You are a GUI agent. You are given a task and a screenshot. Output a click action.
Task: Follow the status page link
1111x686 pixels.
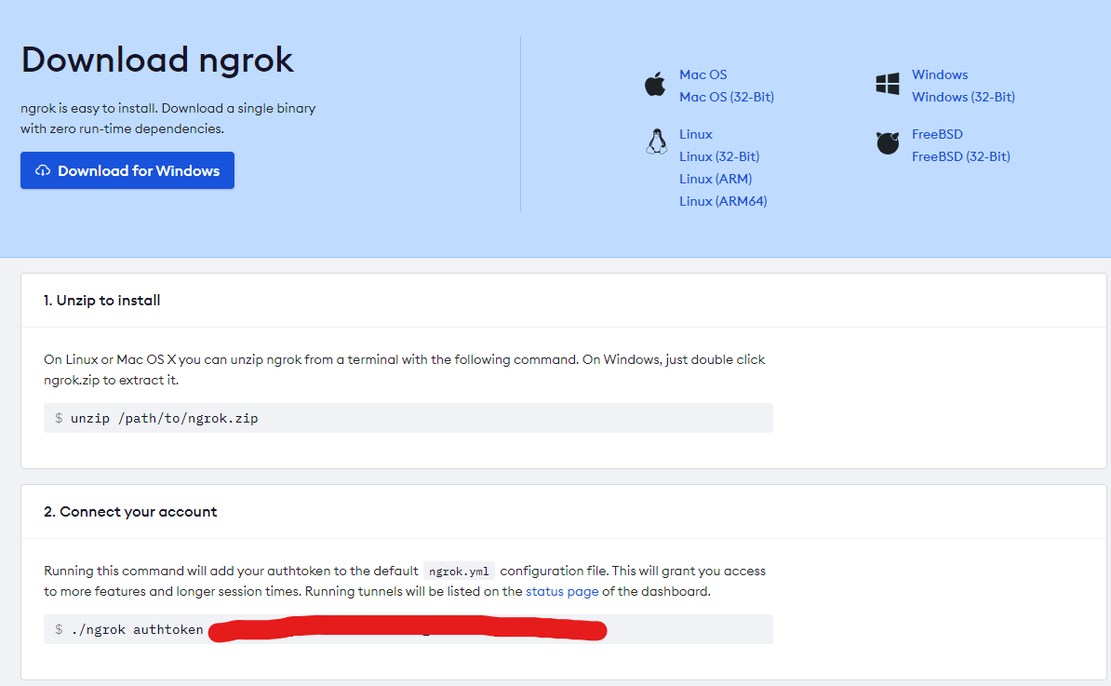coord(562,591)
